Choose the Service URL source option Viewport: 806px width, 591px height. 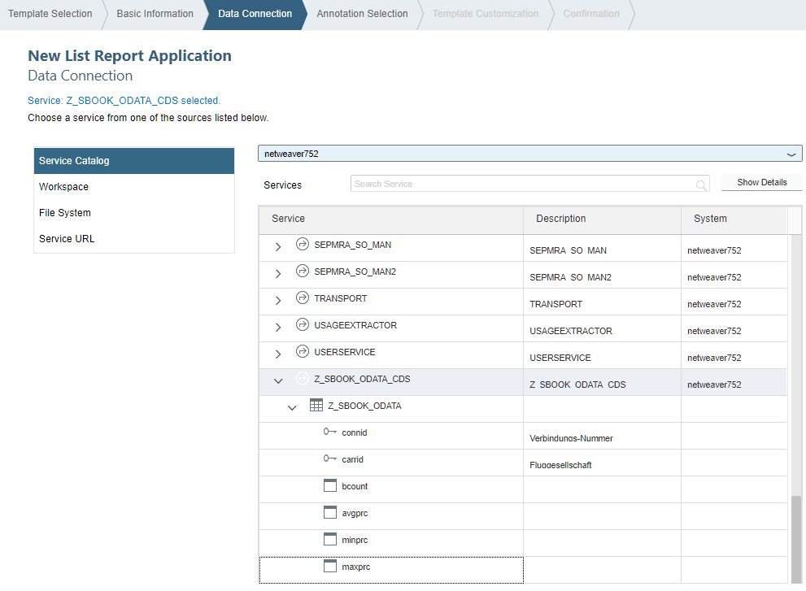67,239
